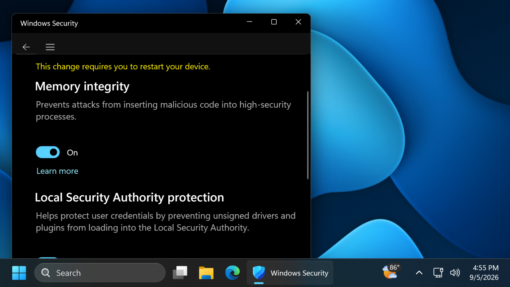Open the weather widget showing 86°
510x287 pixels.
(x=391, y=272)
